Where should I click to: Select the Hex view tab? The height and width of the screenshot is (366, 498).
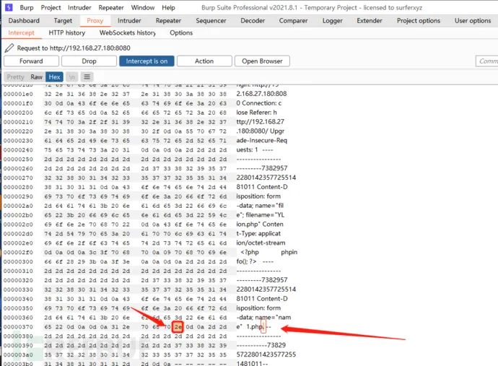click(54, 77)
